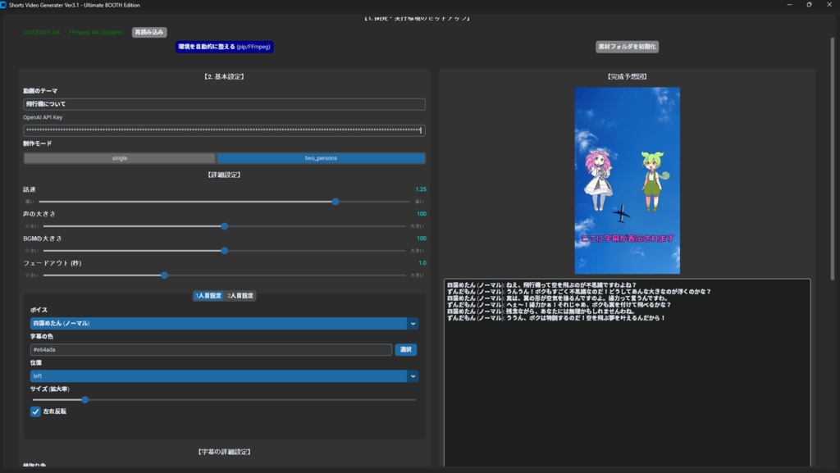The image size is (840, 473).
Task: Select the two_persons production mode
Action: [x=324, y=157]
